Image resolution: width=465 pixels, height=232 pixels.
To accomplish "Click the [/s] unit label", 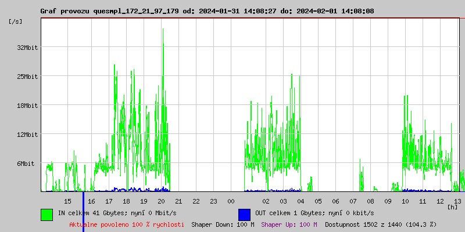I will pyautogui.click(x=16, y=21).
